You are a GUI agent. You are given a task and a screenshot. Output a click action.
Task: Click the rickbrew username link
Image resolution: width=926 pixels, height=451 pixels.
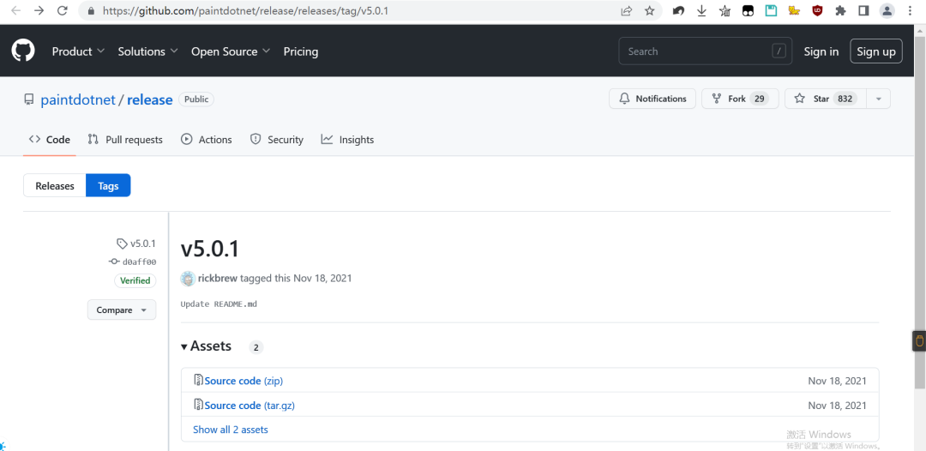pos(218,278)
